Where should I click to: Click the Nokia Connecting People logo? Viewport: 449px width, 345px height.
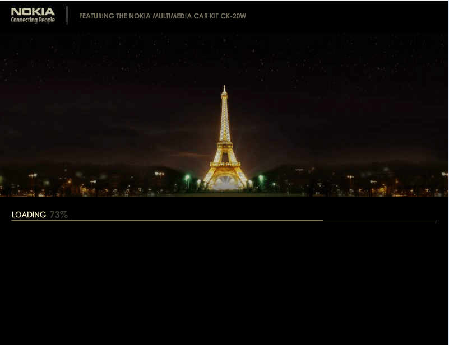tap(33, 16)
